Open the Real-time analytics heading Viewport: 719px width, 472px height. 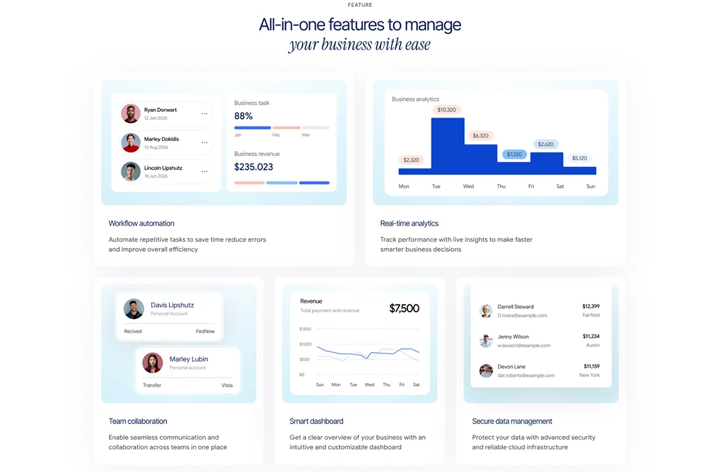[x=409, y=223]
